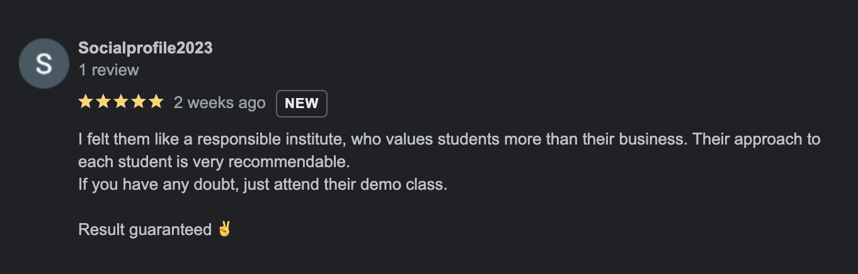Click the victory hand emoji
Image resolution: width=858 pixels, height=274 pixels.
click(224, 229)
